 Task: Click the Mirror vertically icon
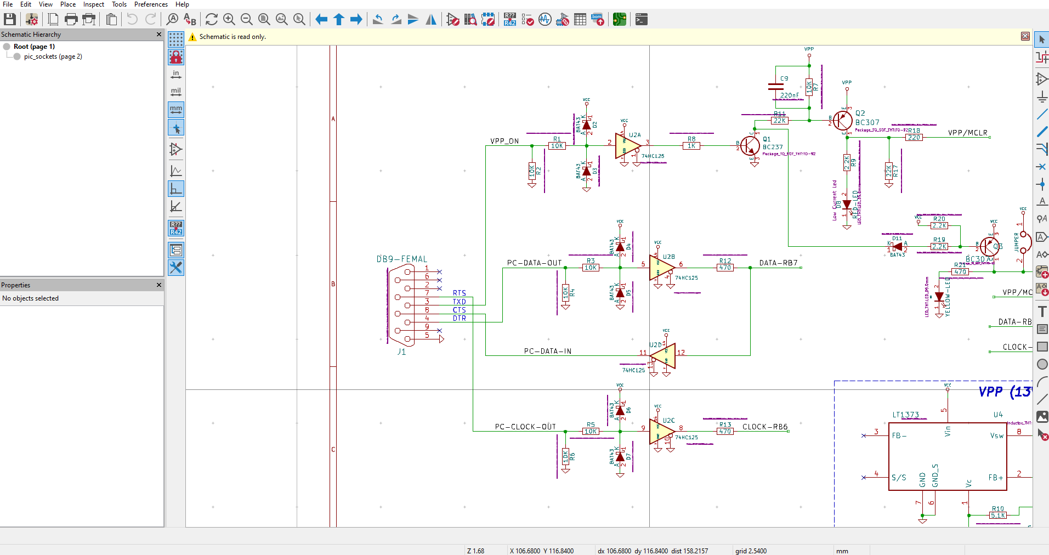click(413, 20)
